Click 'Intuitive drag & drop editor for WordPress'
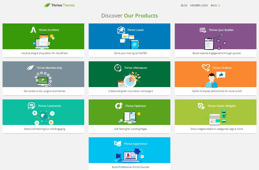 (44, 53)
